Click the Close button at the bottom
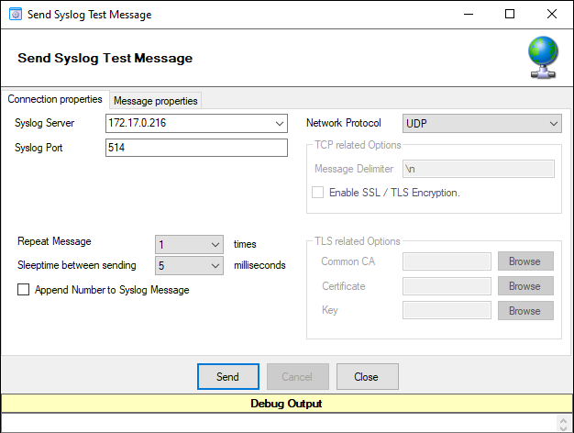 coord(367,377)
